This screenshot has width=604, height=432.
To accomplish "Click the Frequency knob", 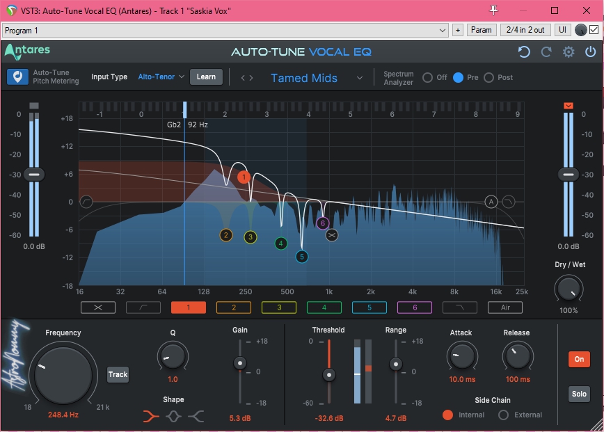I will pyautogui.click(x=63, y=375).
